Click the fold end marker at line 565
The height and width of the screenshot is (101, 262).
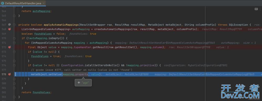pos(14,16)
